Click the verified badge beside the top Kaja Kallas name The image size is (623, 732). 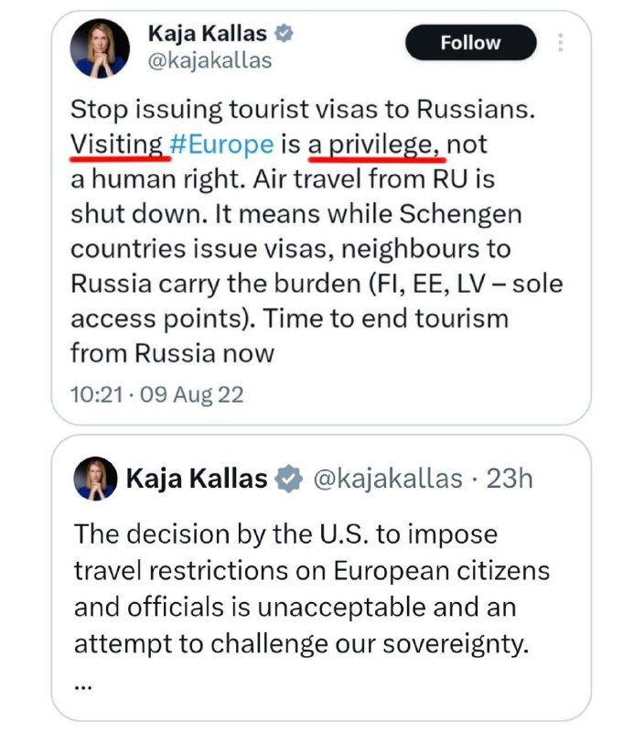[285, 35]
